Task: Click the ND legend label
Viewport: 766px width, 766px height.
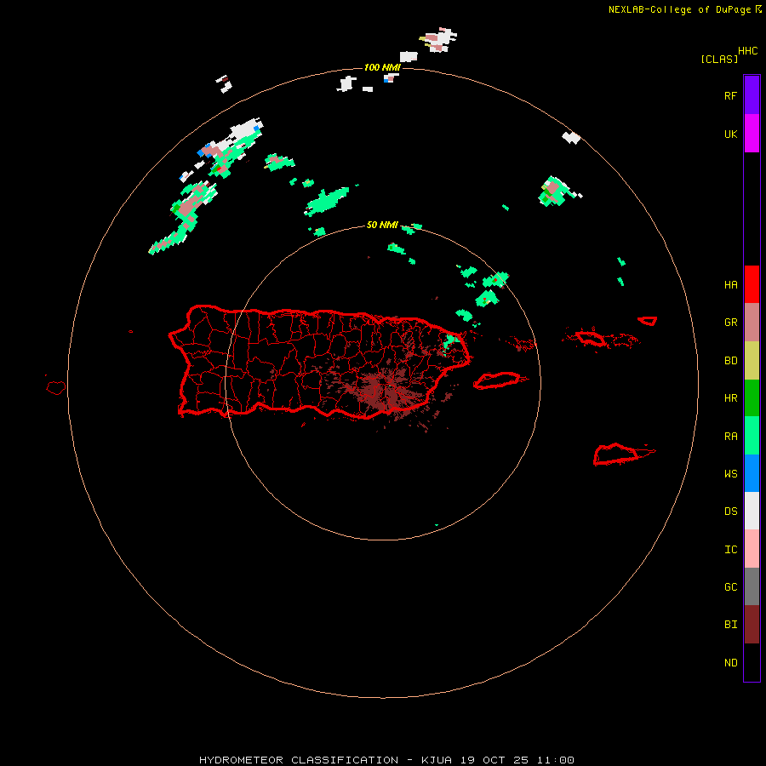Action: [730, 663]
